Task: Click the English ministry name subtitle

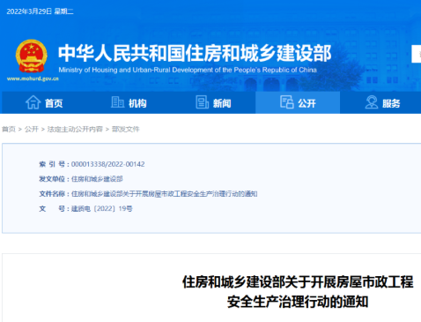Action: coord(188,70)
